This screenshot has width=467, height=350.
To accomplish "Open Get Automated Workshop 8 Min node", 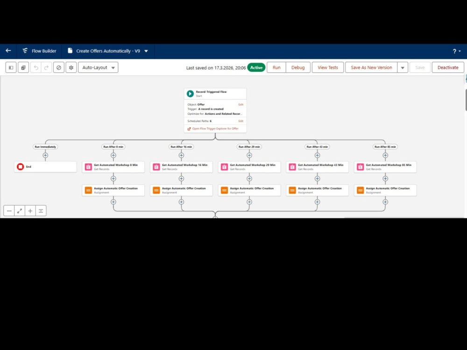I will (x=113, y=167).
